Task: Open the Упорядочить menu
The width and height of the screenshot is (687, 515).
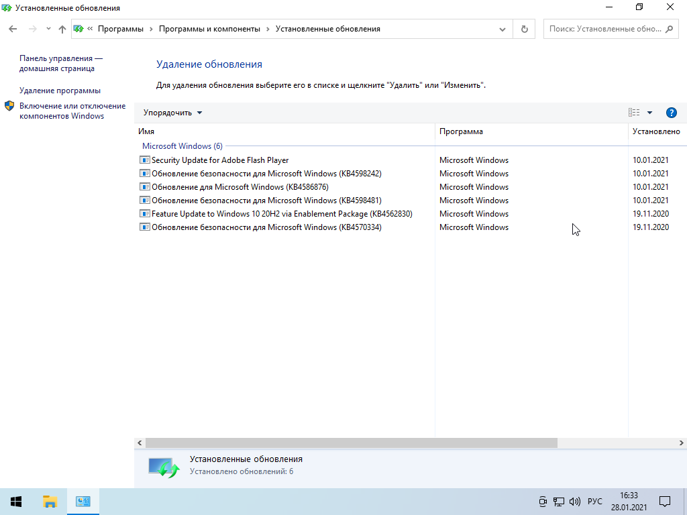Action: pos(172,113)
